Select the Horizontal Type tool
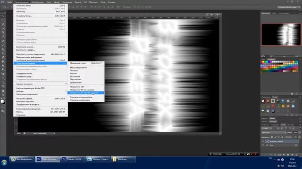Image resolution: width=302 pixels, height=169 pixels. 3,78
